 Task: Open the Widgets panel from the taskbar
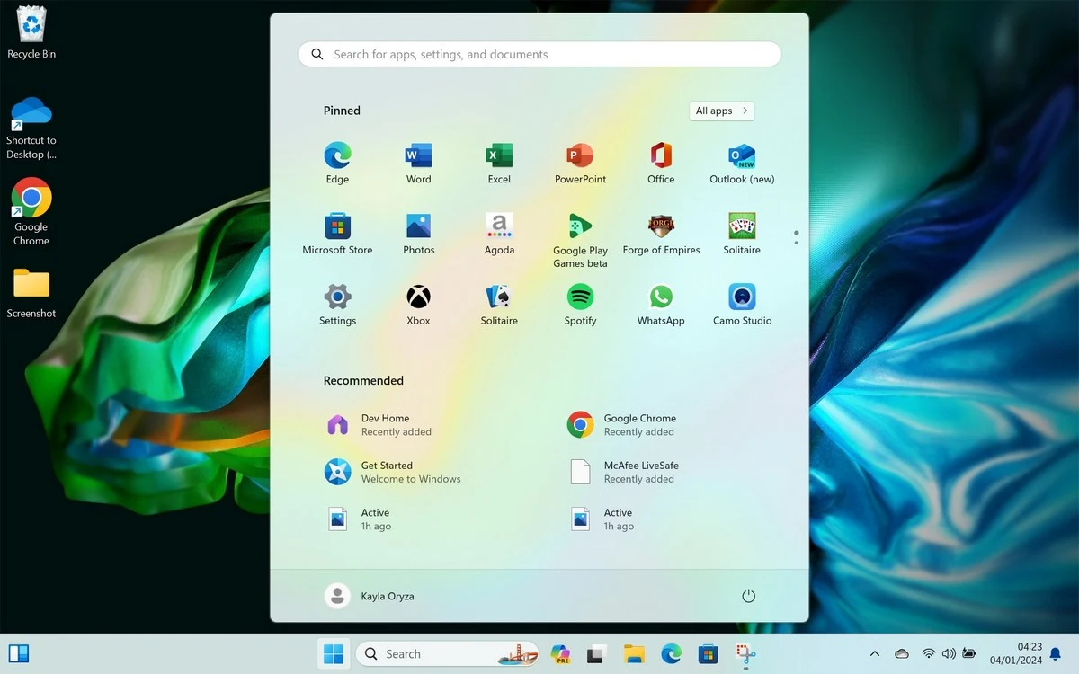point(19,653)
